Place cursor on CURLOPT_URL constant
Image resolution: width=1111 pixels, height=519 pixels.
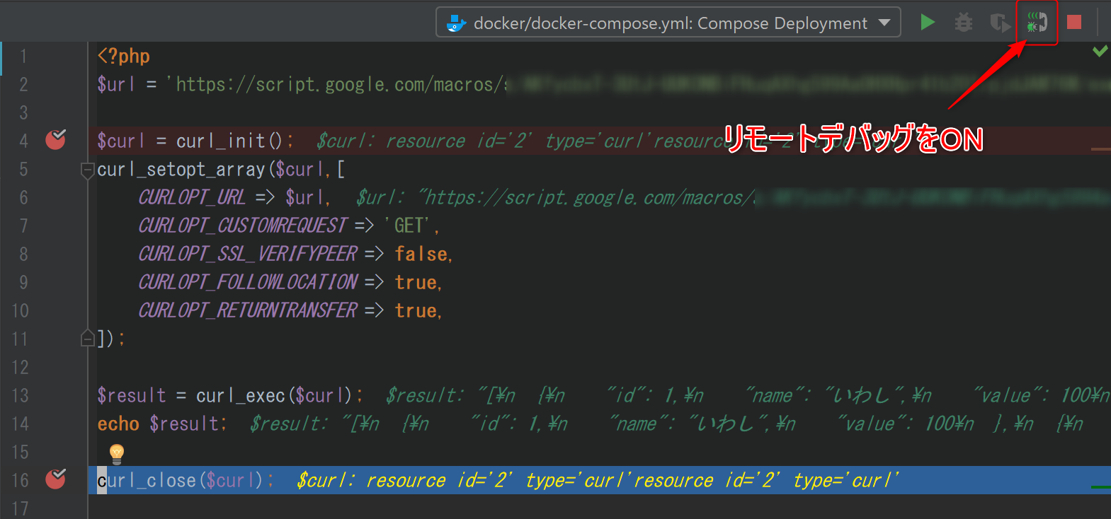click(192, 197)
